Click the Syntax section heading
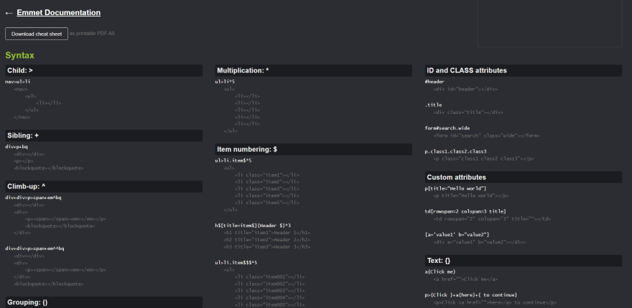This screenshot has width=632, height=308. click(x=19, y=55)
